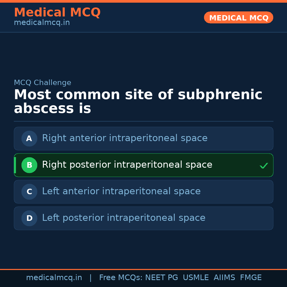Screen dimensions: 287x287
Task: Click the letter C circle icon
Action: click(29, 192)
